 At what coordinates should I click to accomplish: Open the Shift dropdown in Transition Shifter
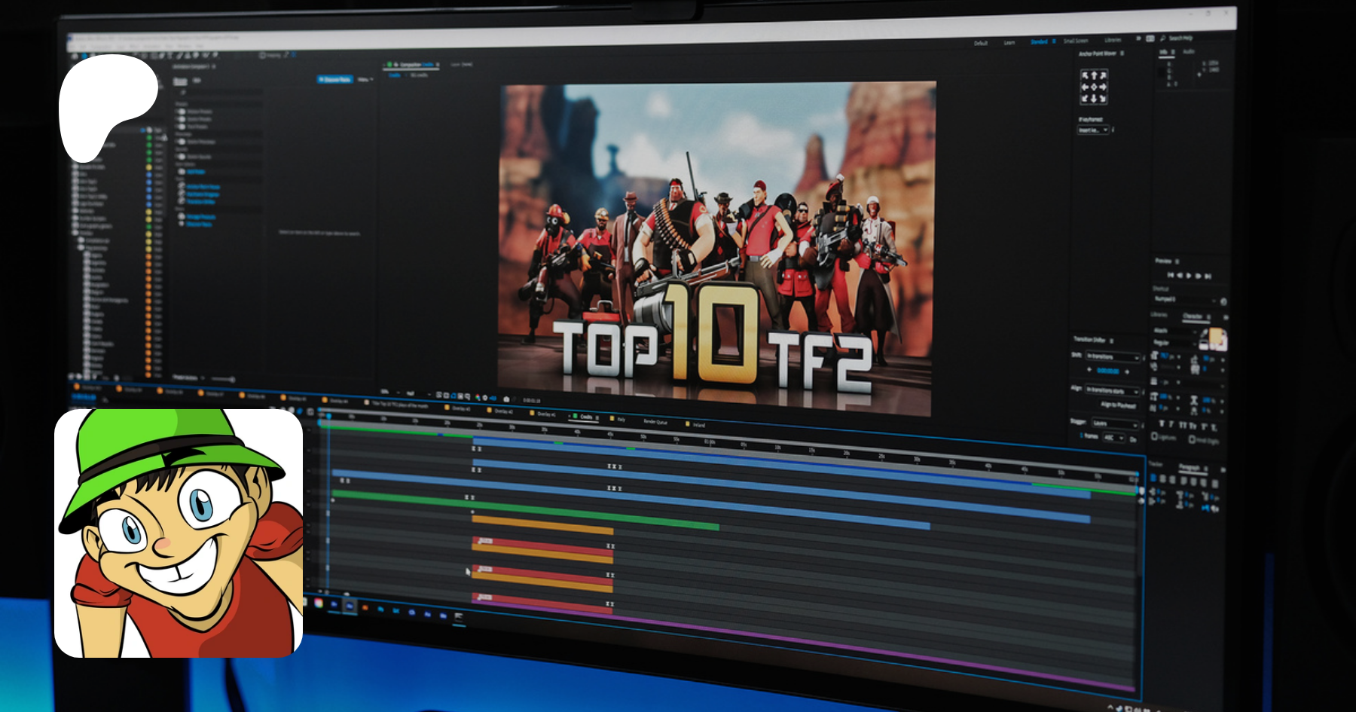click(x=1113, y=356)
